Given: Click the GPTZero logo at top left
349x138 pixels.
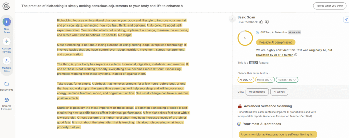Looking at the screenshot, I should coord(7,6).
